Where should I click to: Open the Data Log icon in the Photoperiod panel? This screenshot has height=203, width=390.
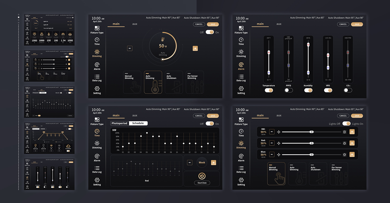point(97,168)
